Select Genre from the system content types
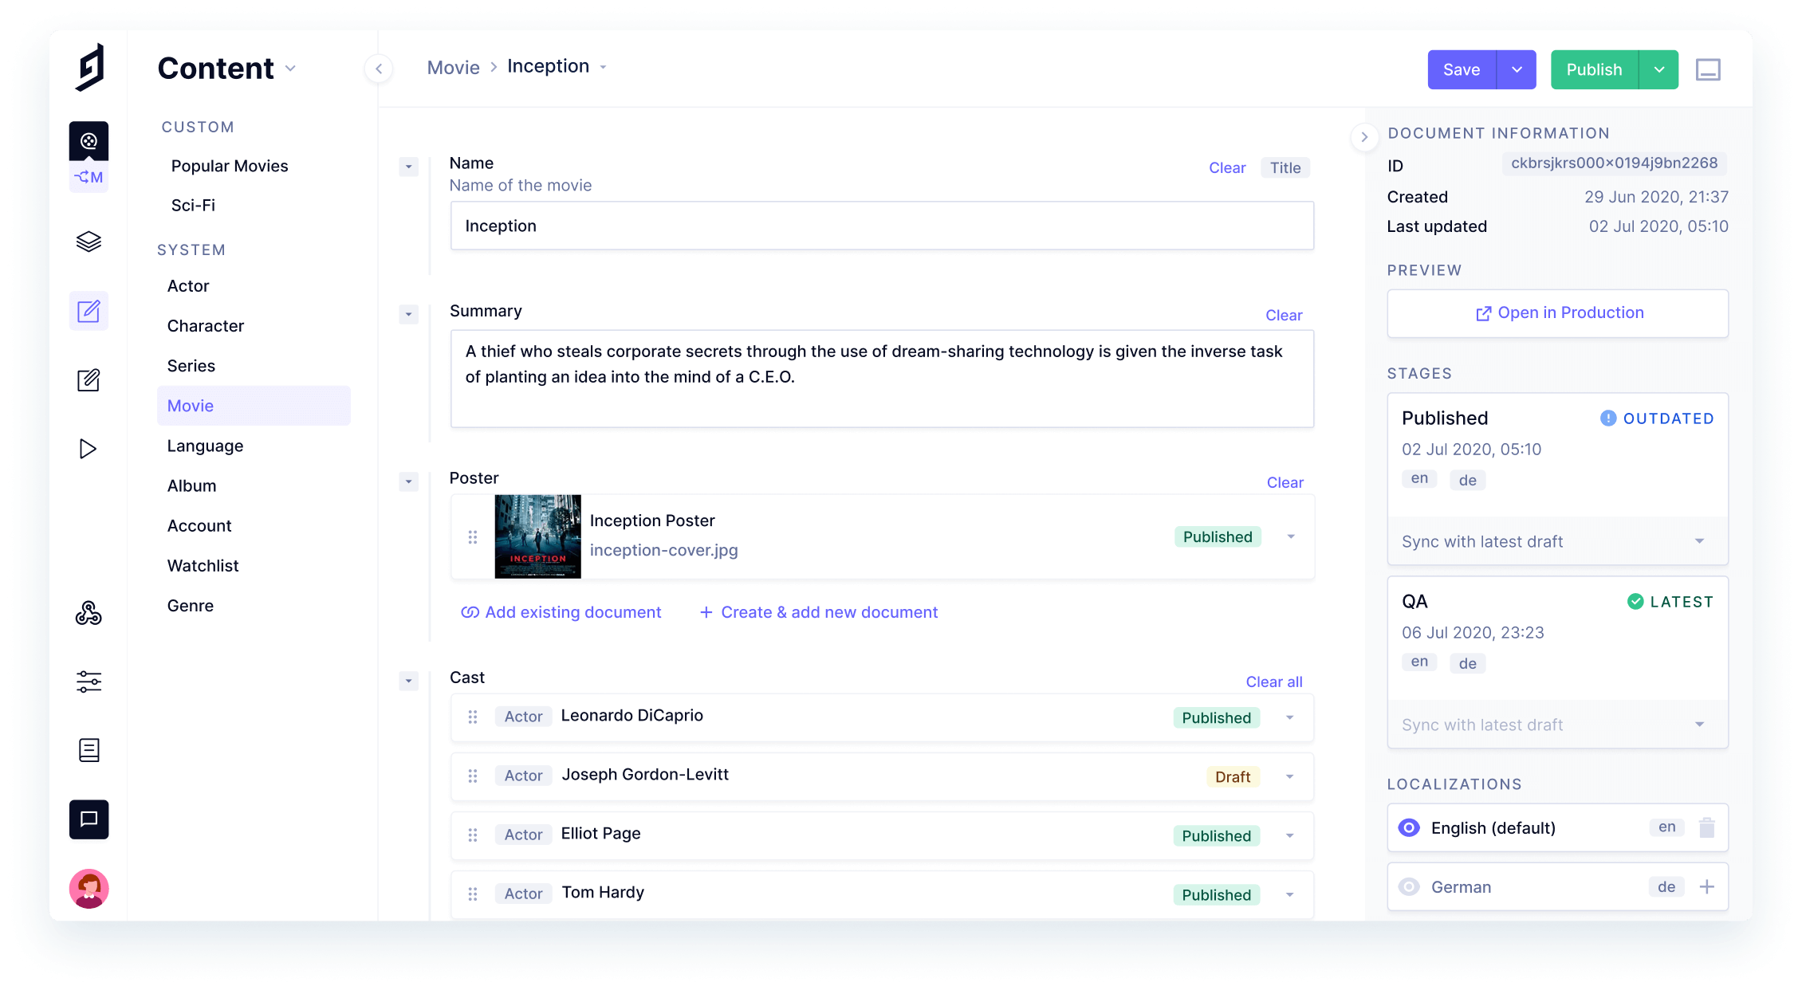 pyautogui.click(x=191, y=605)
